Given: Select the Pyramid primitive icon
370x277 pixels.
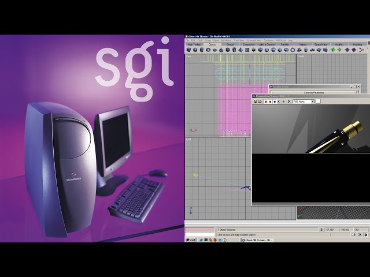Looking at the screenshot, I should click(240, 50).
